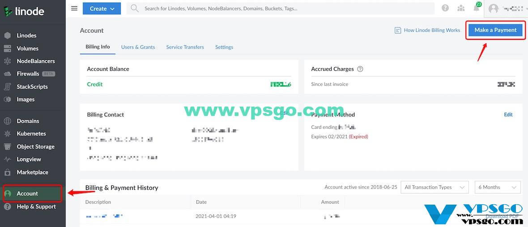Click the Firewalls sidebar icon
Viewport: 528px width, 227px height.
[x=8, y=74]
